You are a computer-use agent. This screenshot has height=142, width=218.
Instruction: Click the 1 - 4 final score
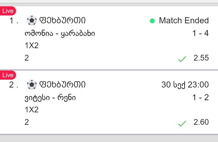[200, 33]
